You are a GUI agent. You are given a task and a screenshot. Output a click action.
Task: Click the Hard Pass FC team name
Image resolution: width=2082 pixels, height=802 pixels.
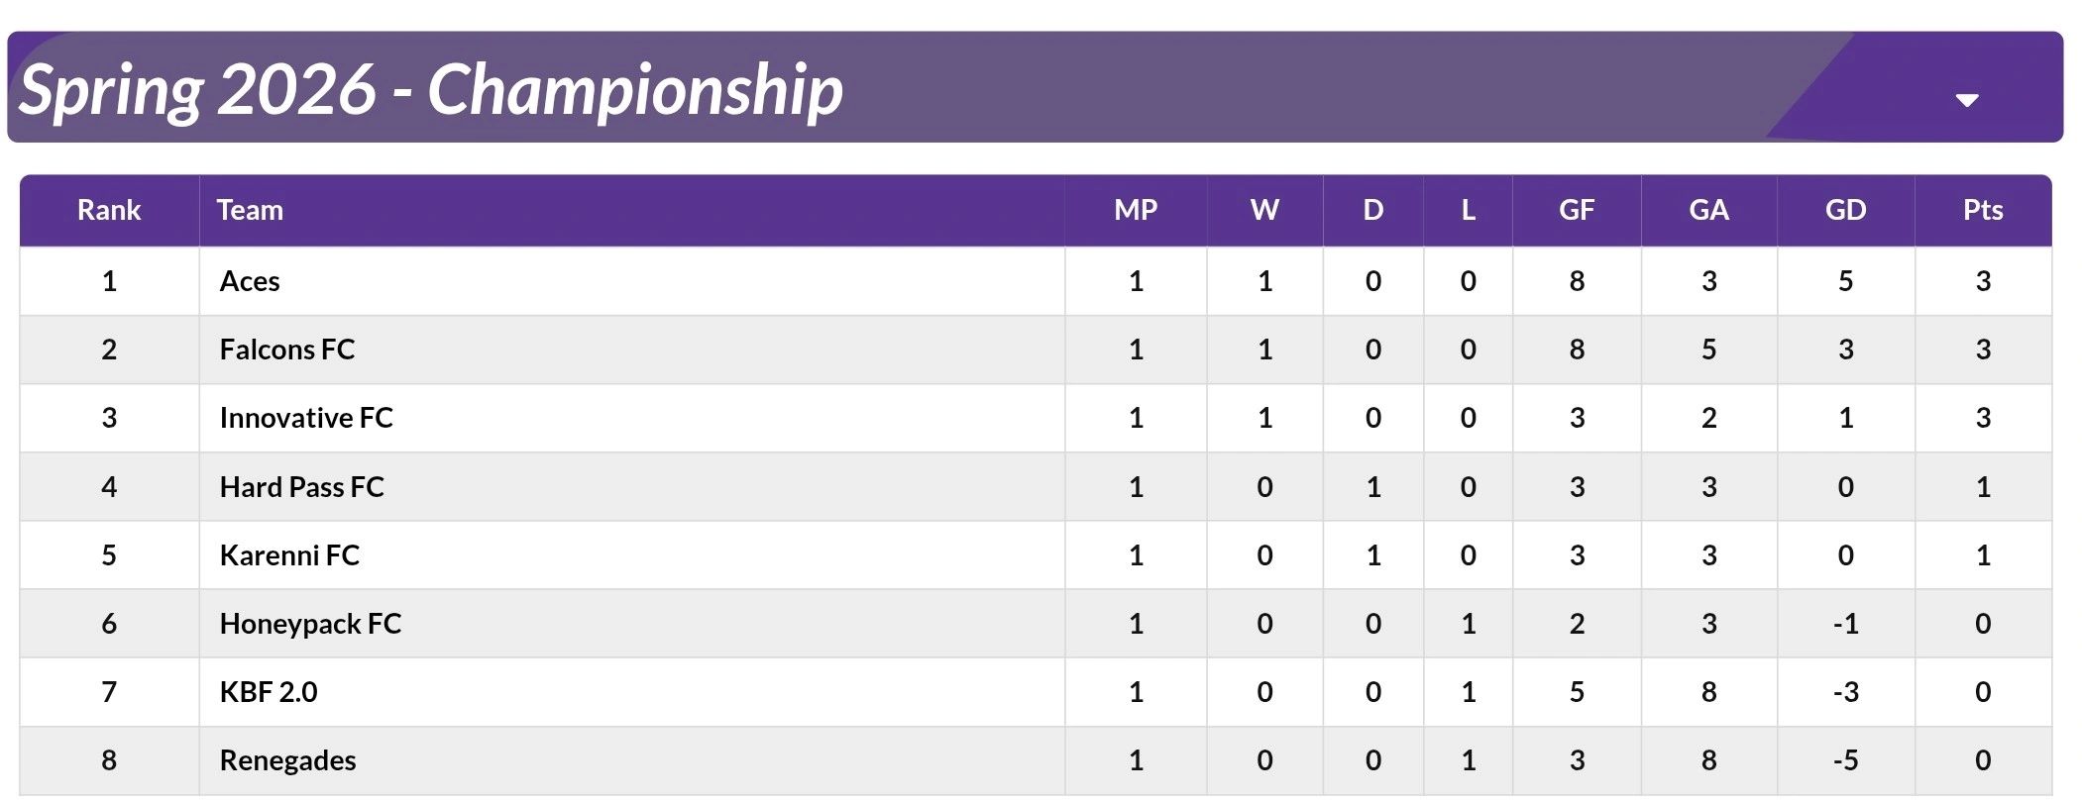click(301, 487)
